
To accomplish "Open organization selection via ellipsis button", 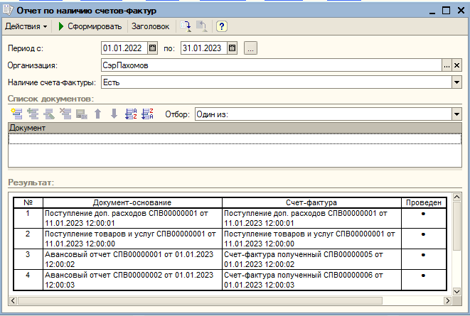I will point(447,65).
